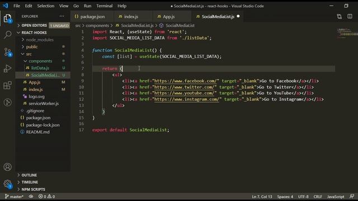Open the Source Control view
The height and width of the screenshot is (201, 358).
[7, 52]
